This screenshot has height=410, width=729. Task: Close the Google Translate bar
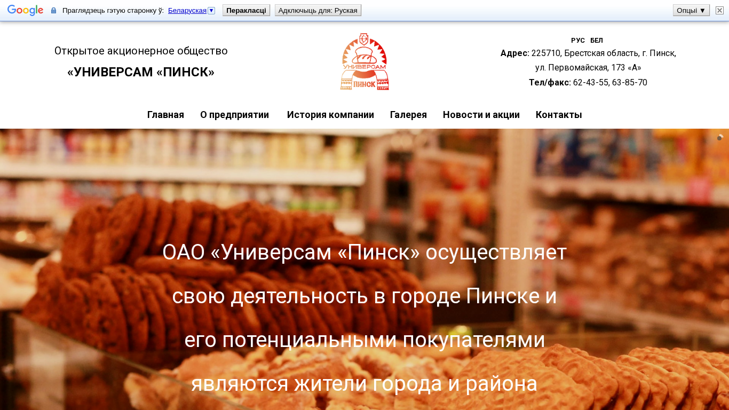coord(719,11)
